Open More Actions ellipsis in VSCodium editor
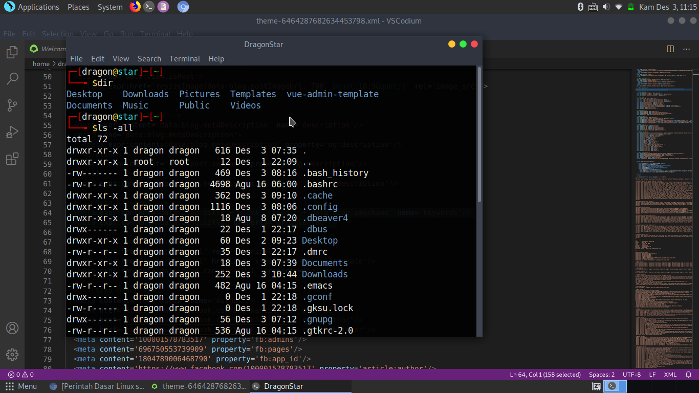The width and height of the screenshot is (699, 393). coord(687,49)
